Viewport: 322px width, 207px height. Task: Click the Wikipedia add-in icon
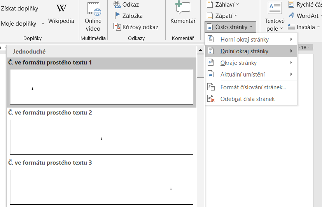pyautogui.click(x=61, y=8)
